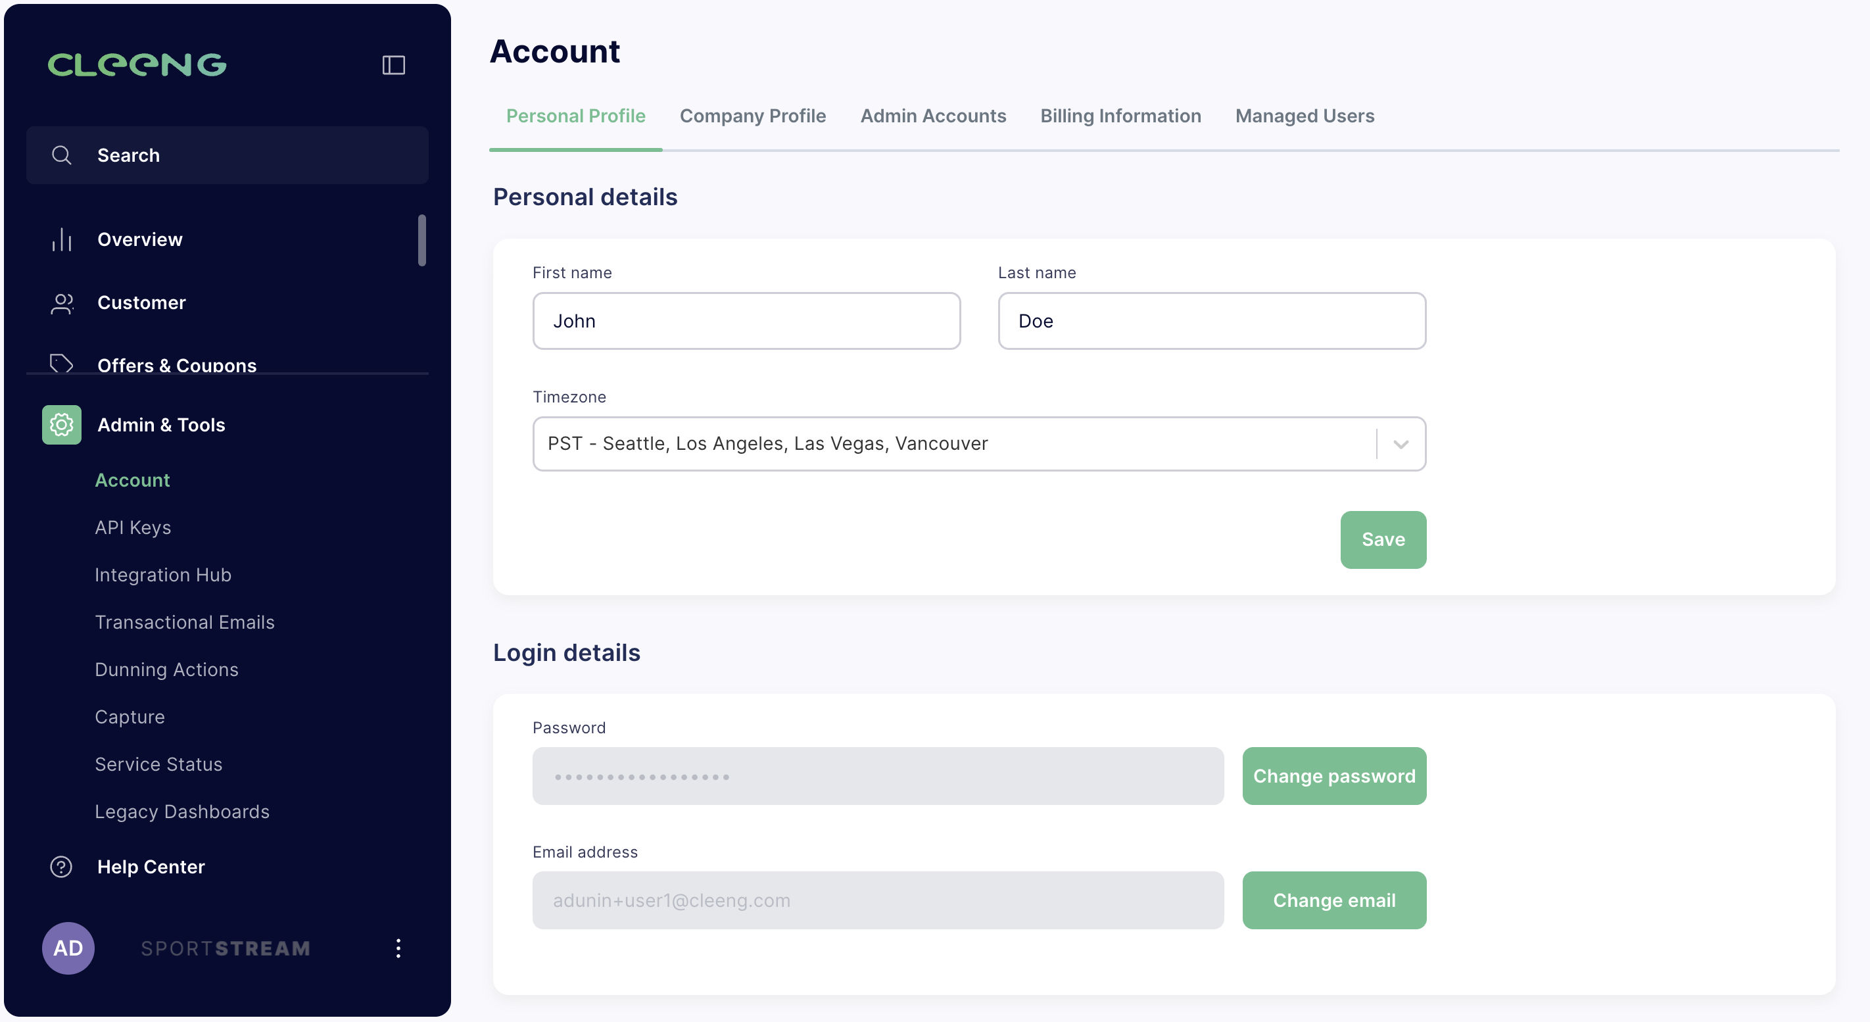
Task: Click the sidebar scrollbar thumb
Action: pyautogui.click(x=421, y=240)
